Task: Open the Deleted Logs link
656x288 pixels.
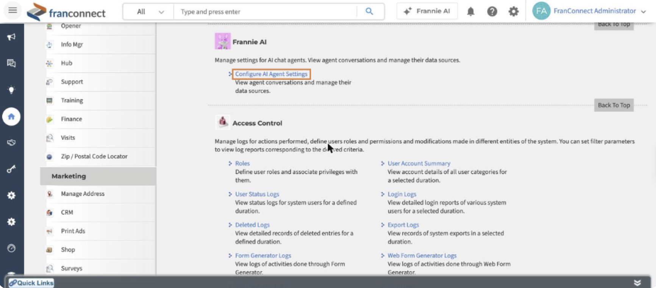Action: [252, 225]
